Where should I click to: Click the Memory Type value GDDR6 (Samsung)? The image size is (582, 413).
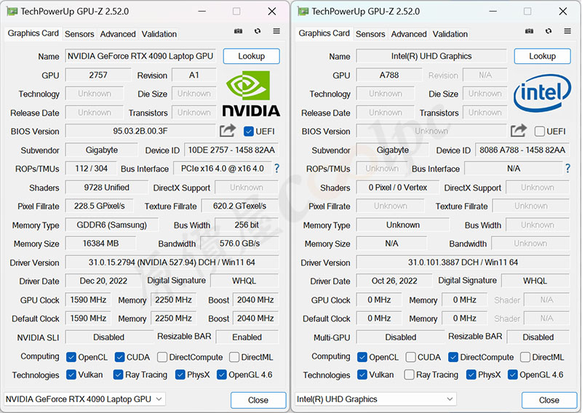click(x=112, y=225)
